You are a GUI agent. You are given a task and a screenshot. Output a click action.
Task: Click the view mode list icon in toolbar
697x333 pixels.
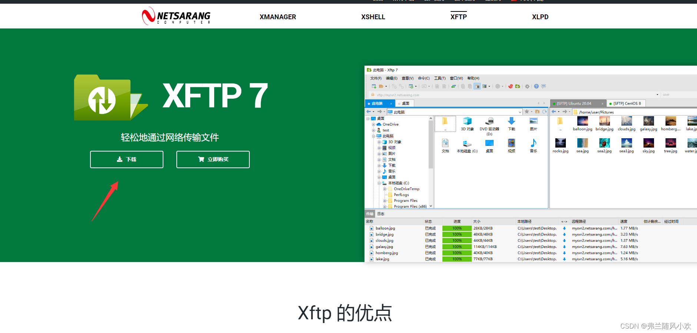pyautogui.click(x=484, y=86)
